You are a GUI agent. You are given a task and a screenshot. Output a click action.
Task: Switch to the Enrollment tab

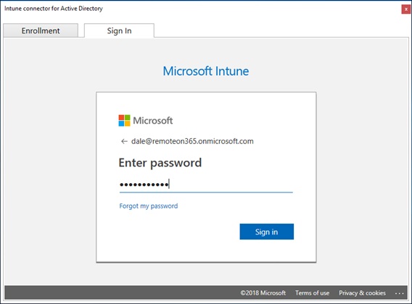[41, 30]
